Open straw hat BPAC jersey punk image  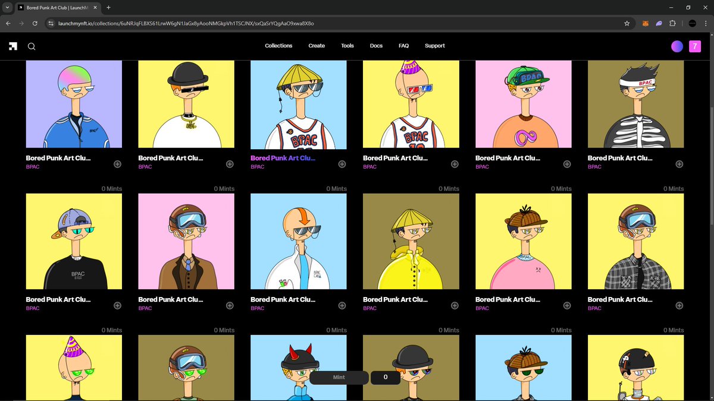pyautogui.click(x=299, y=105)
